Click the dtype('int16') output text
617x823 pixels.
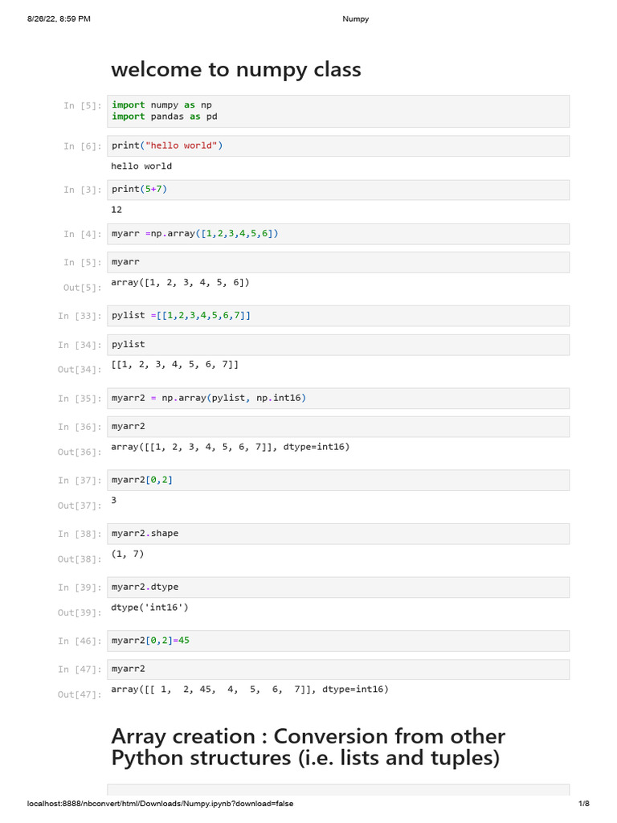(149, 608)
